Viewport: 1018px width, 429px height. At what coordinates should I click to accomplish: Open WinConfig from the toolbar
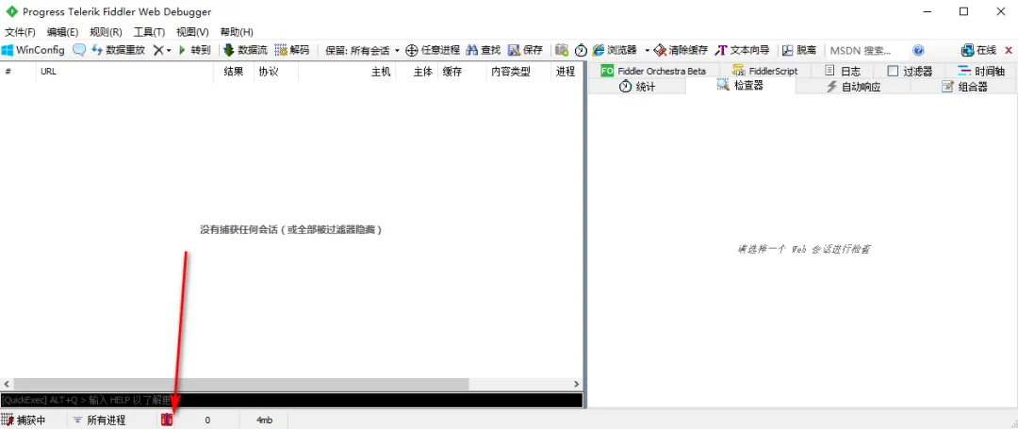[33, 50]
